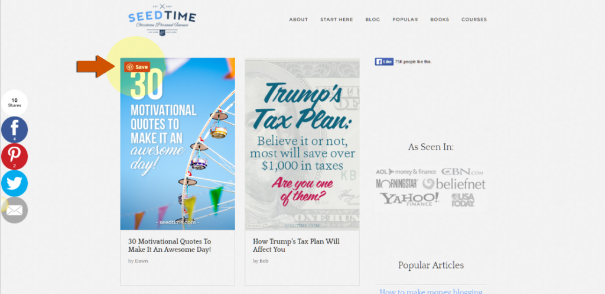The width and height of the screenshot is (605, 294).
Task: Pin the page with the Pinterest sidebar icon
Action: pos(14,157)
